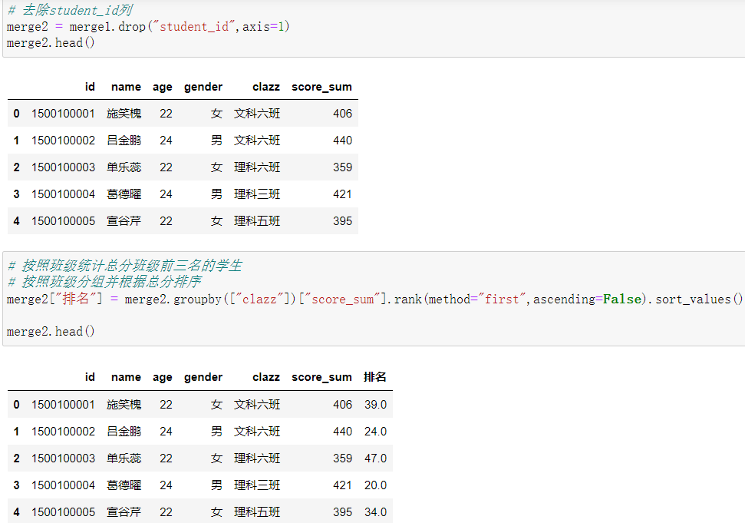
Task: Click name 吕金鹏 in the table without 排名
Action: coord(124,141)
